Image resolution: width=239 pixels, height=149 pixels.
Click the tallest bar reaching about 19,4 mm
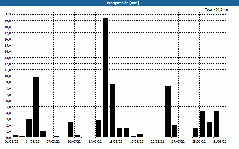(105, 77)
